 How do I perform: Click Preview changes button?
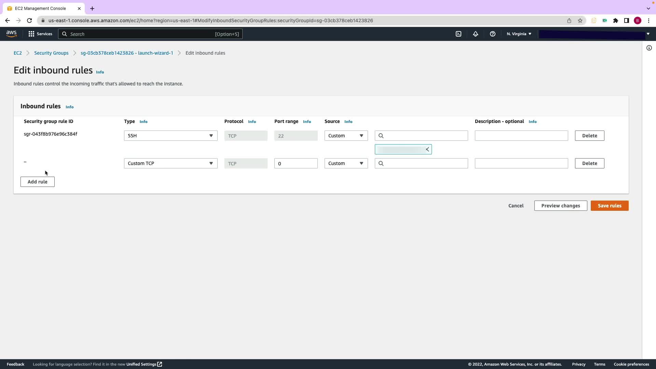pyautogui.click(x=560, y=206)
